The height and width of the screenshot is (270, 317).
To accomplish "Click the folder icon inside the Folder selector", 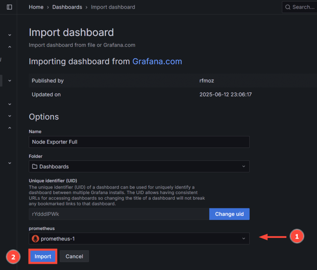I will [34, 166].
